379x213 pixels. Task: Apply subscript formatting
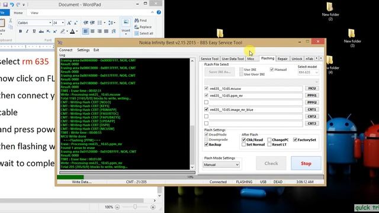pos(49,31)
